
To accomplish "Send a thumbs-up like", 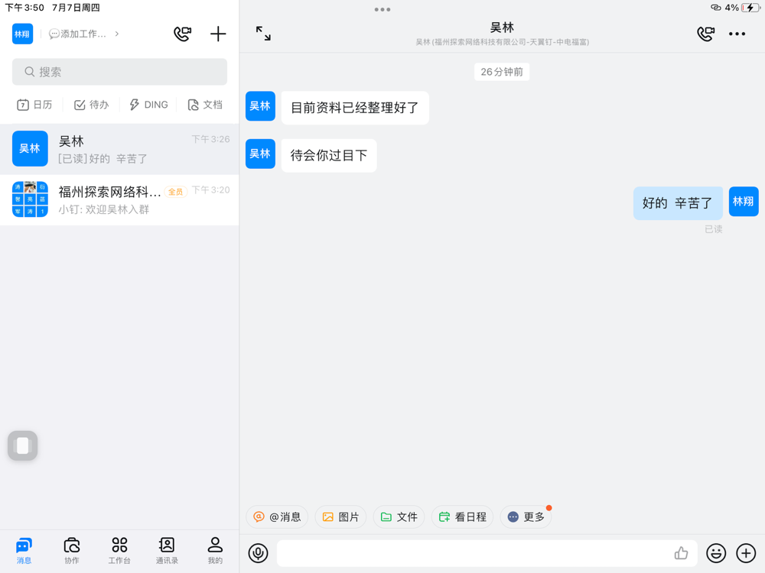I will point(681,553).
